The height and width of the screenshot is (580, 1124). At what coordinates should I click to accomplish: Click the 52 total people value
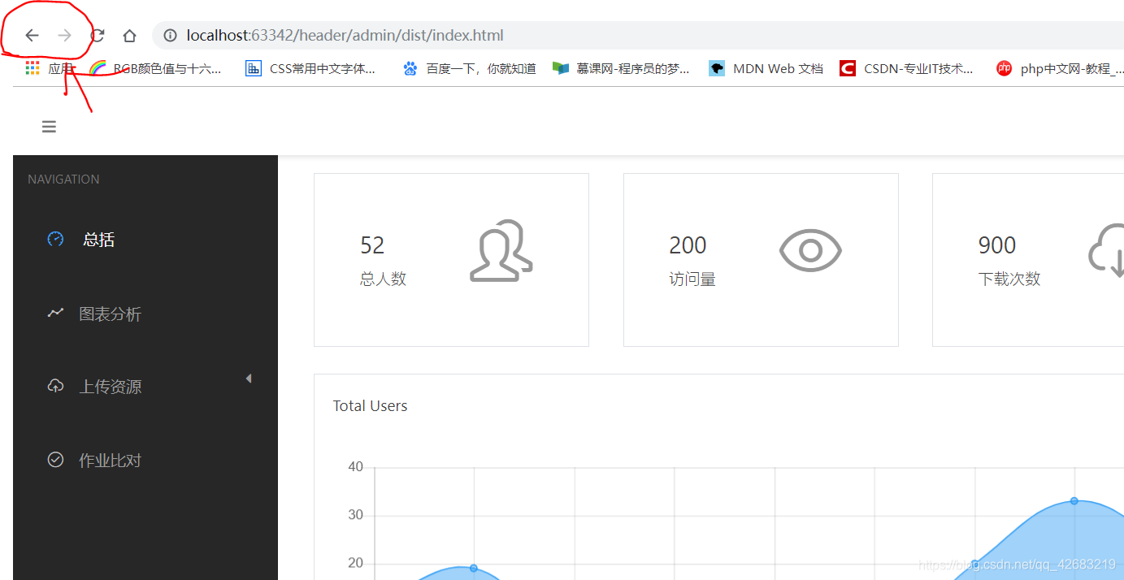pos(372,245)
